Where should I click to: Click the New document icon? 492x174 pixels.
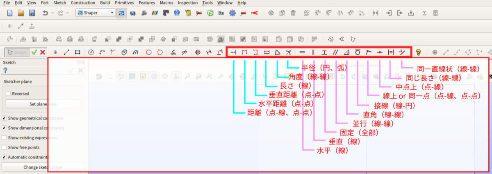pyautogui.click(x=10, y=13)
